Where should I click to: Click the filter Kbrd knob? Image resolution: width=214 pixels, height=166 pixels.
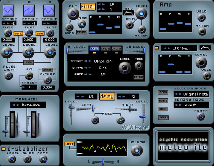pos(69,27)
